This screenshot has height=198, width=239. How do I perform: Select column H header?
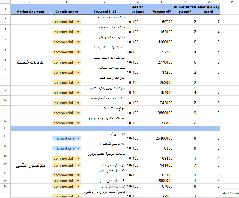232,2
